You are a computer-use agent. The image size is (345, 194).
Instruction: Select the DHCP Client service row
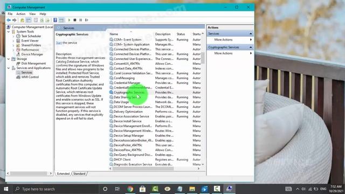(x=155, y=160)
